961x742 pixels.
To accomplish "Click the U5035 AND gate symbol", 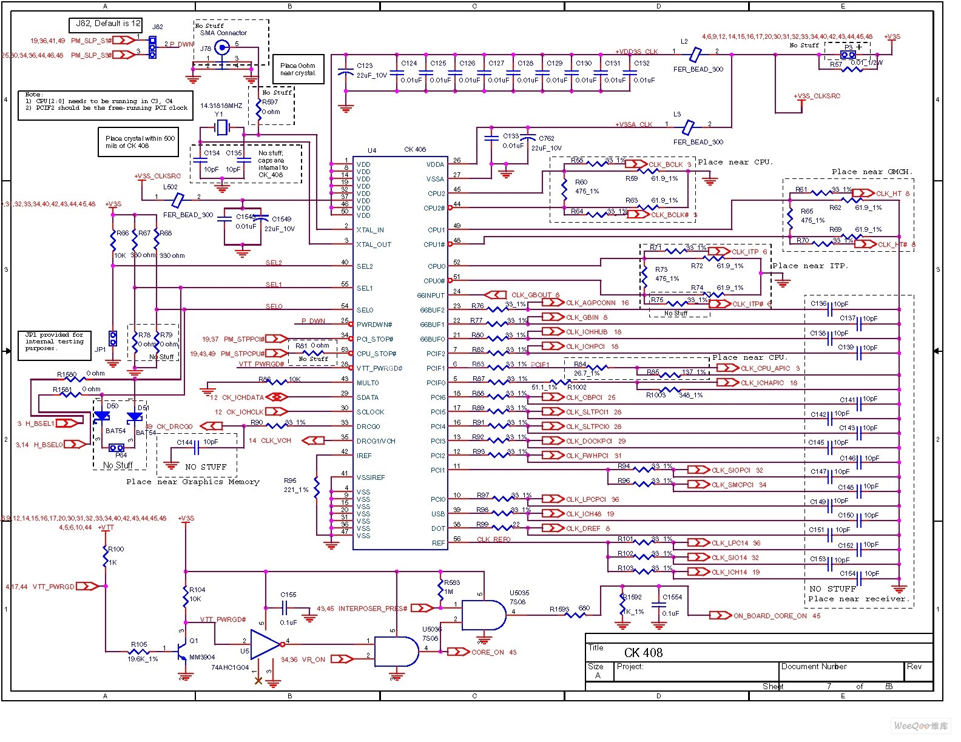I will point(483,616).
